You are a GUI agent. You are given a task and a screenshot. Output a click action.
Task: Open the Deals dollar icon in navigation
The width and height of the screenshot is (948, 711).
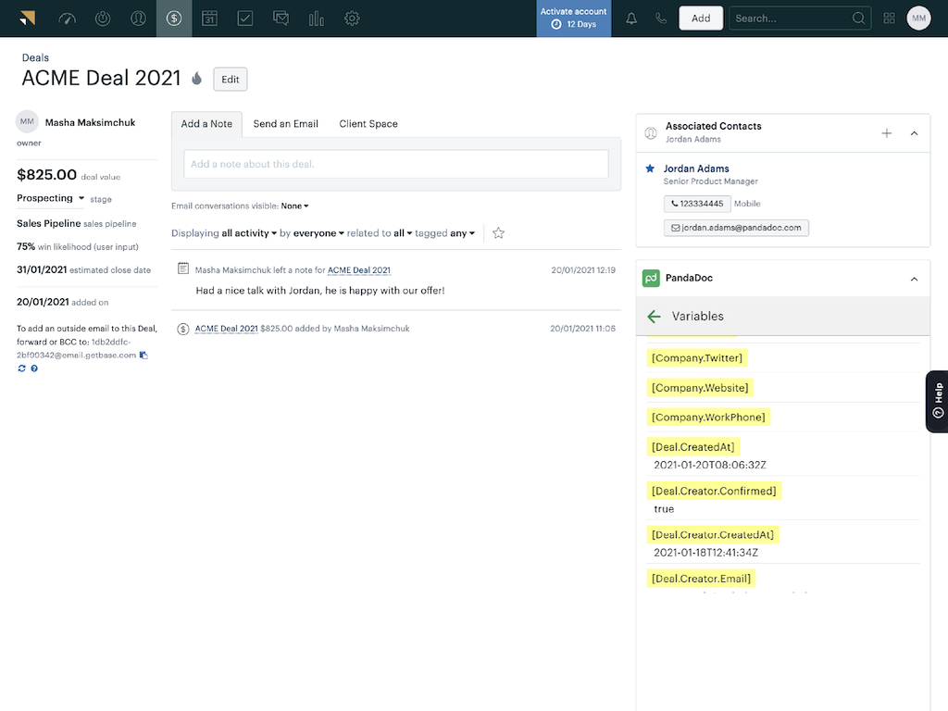click(x=174, y=19)
